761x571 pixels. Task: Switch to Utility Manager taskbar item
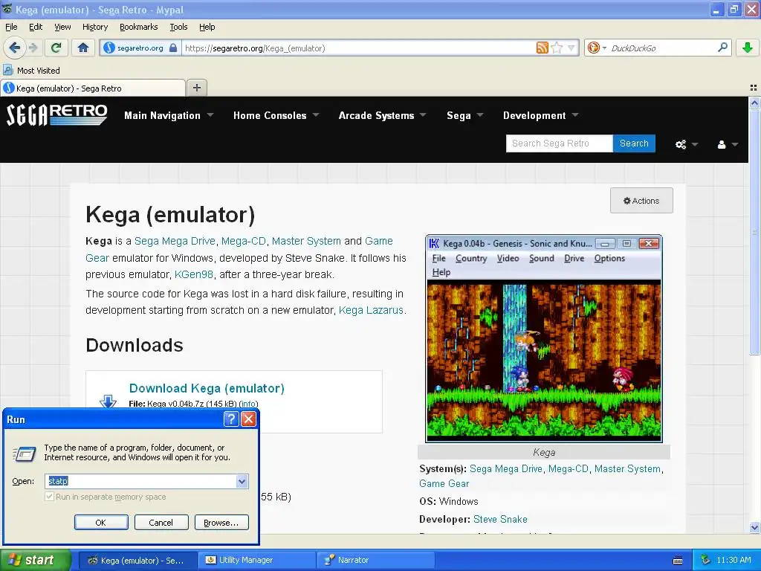coord(257,560)
